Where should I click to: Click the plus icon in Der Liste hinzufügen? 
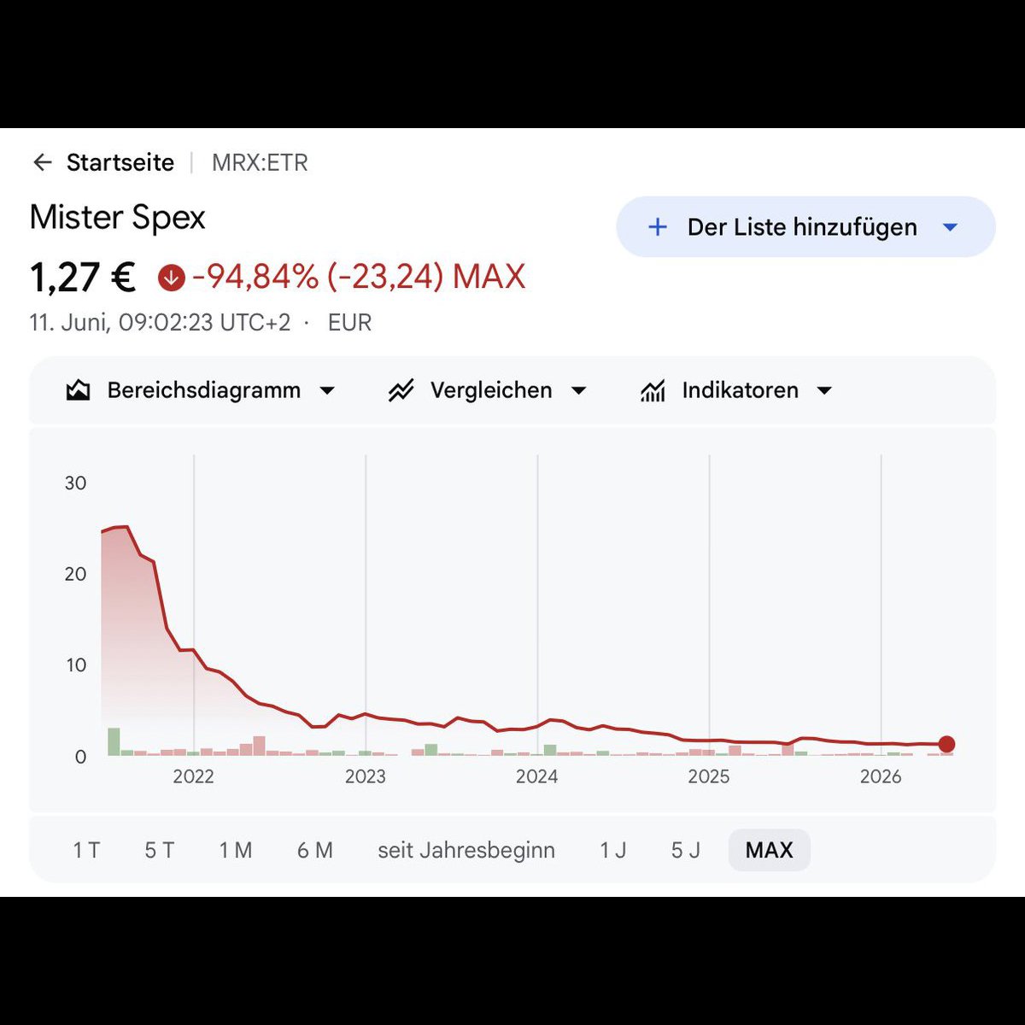657,227
